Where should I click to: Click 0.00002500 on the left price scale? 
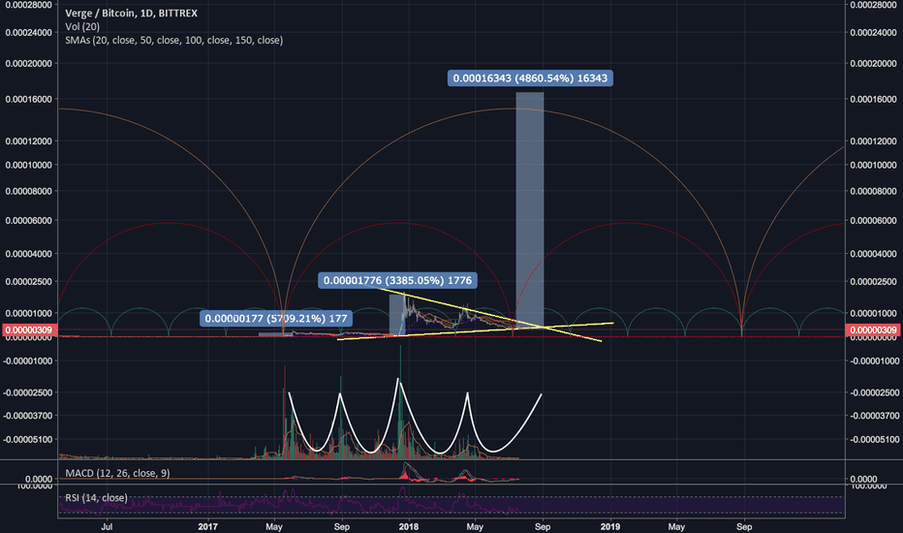pos(29,282)
